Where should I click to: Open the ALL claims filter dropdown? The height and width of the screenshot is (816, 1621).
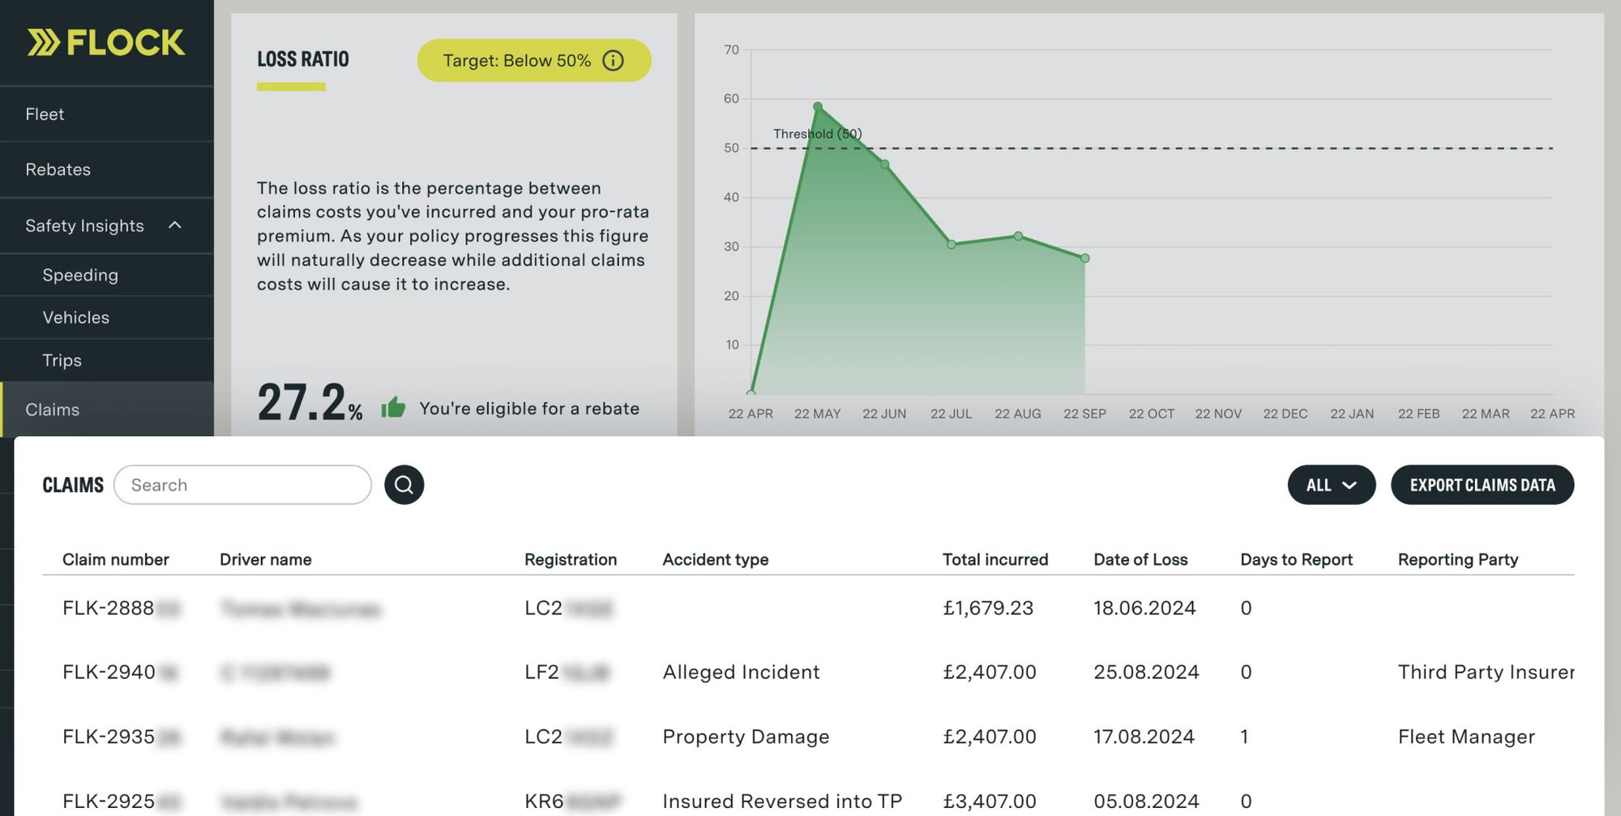(1331, 485)
